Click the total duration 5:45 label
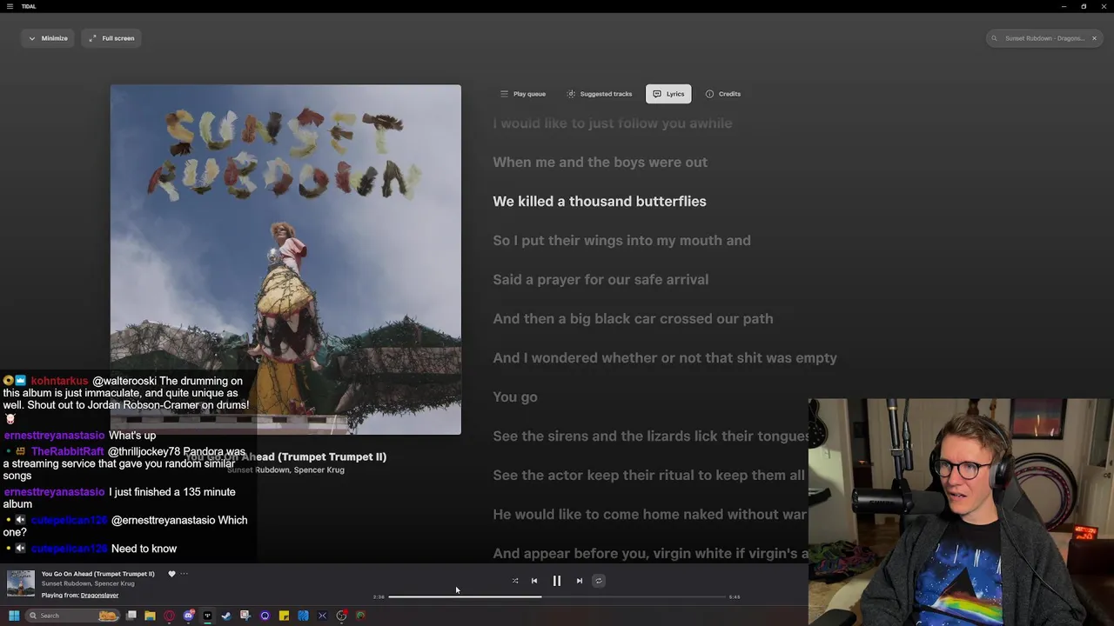Image resolution: width=1114 pixels, height=626 pixels. pos(735,597)
